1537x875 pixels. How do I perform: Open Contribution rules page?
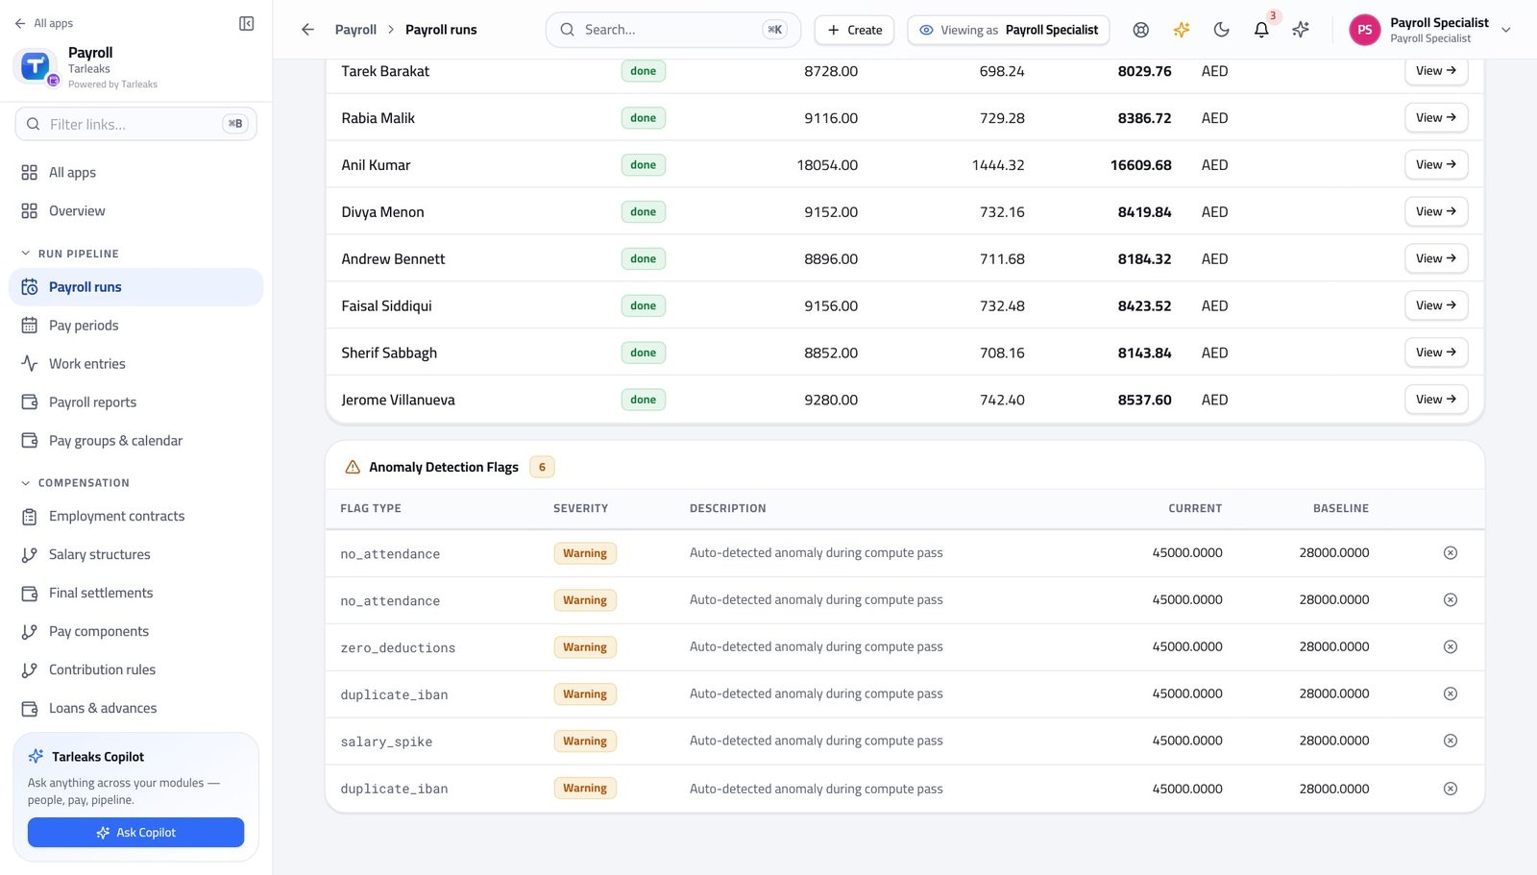tap(135, 669)
